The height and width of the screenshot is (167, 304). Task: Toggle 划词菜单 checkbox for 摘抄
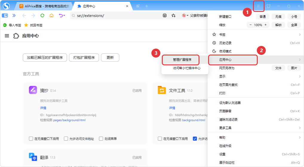click(101, 139)
